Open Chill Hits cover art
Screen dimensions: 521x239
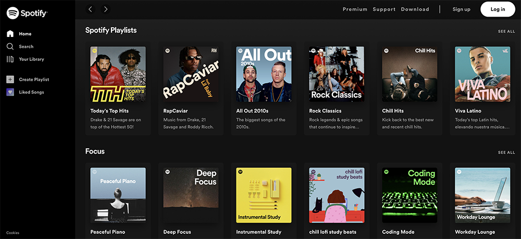(x=410, y=74)
